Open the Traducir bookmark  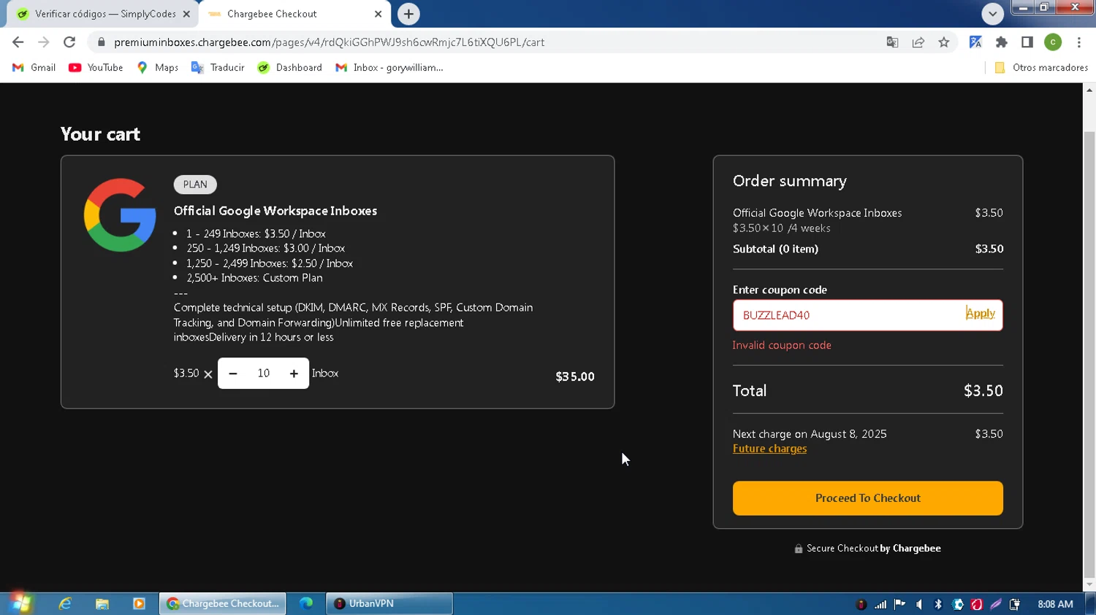[x=218, y=67]
